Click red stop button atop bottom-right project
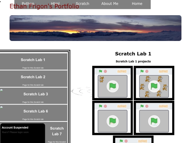 (x=147, y=106)
